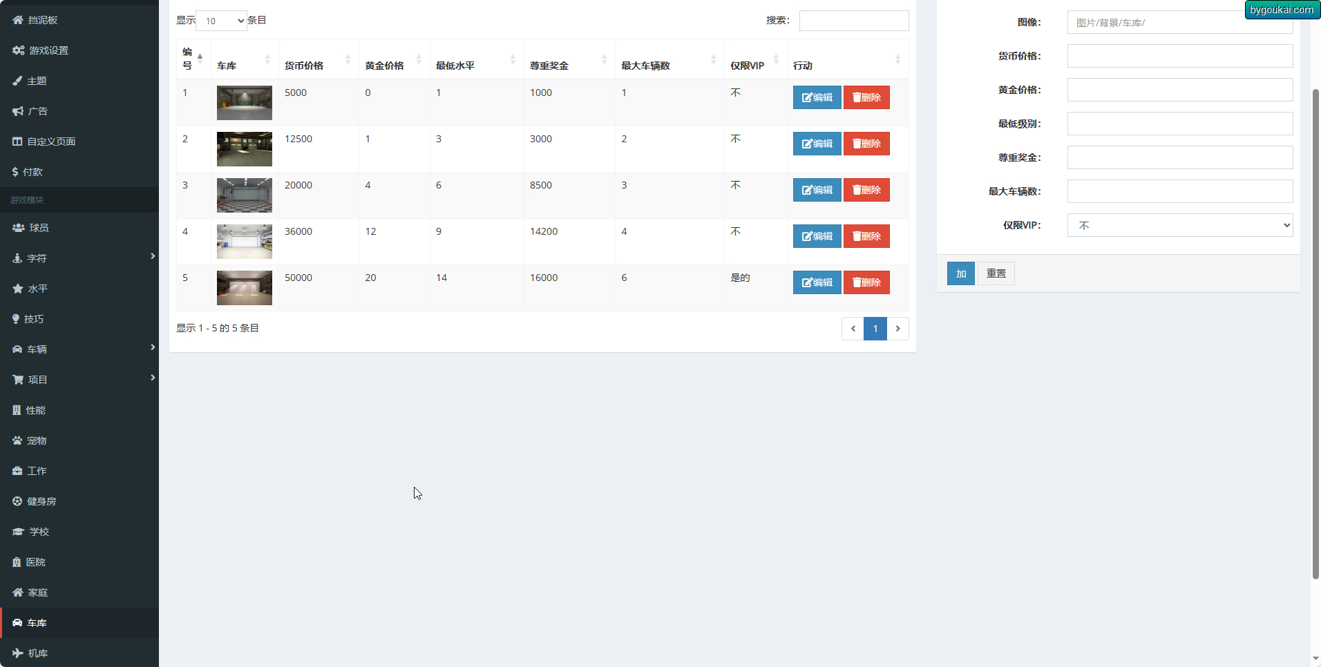
Task: Click the edit button for garage 1
Action: [x=817, y=97]
